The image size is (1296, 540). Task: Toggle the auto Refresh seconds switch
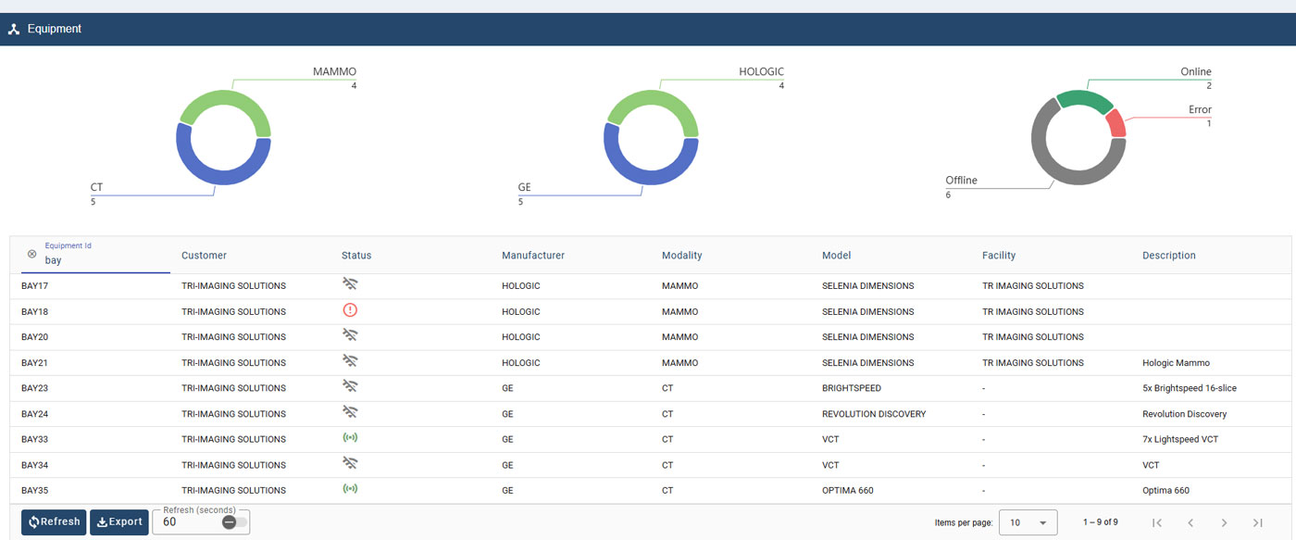[x=234, y=522]
